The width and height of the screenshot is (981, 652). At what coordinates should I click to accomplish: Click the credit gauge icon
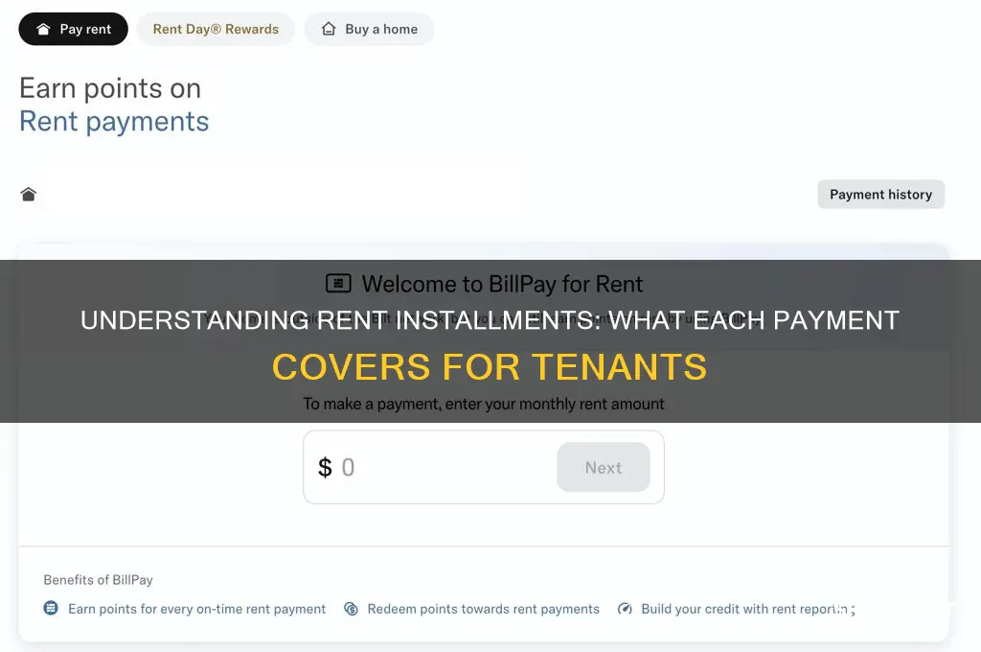click(x=625, y=609)
